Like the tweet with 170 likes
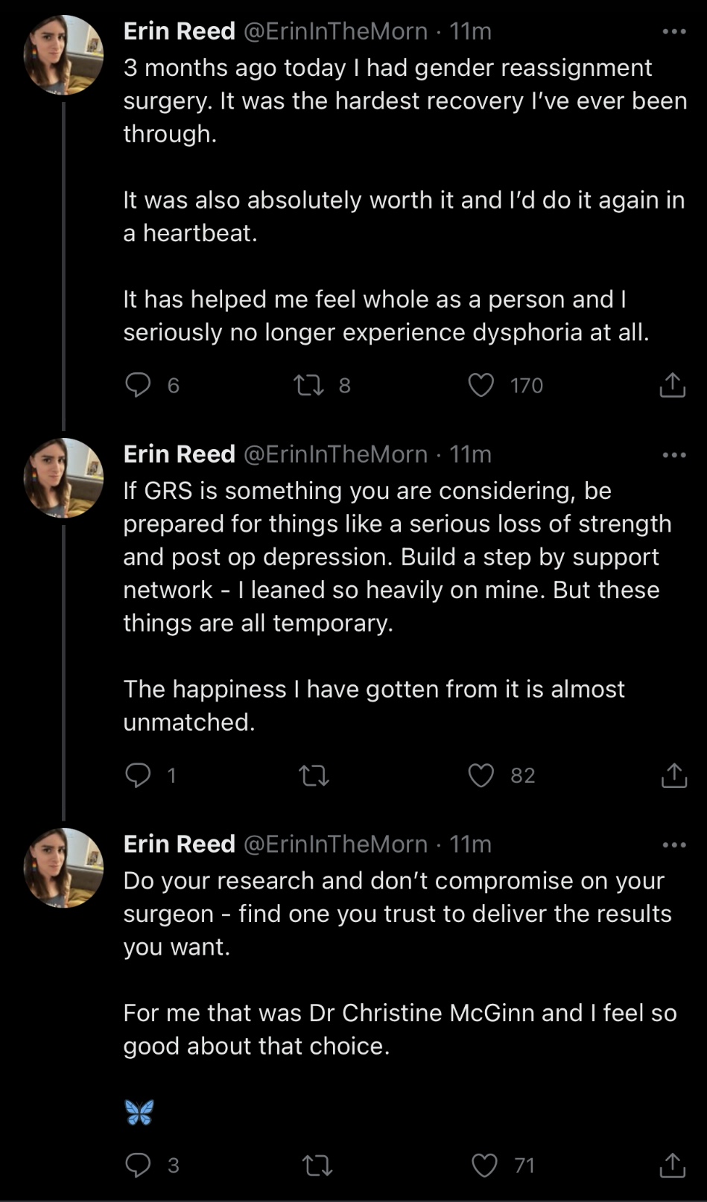The height and width of the screenshot is (1202, 707). tap(481, 385)
